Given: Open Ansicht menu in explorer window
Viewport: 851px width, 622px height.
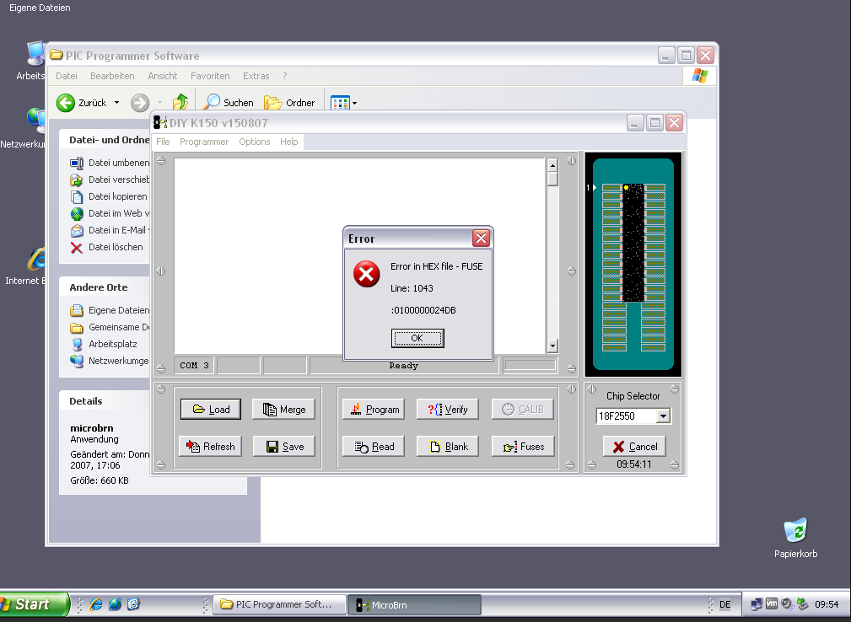Looking at the screenshot, I should 163,76.
